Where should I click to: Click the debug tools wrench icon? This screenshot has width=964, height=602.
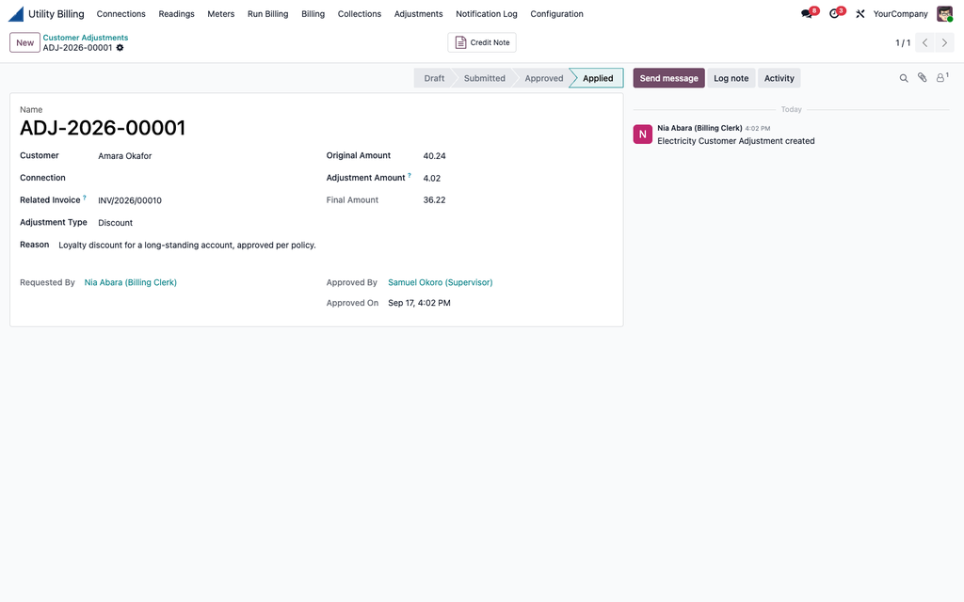coord(860,13)
